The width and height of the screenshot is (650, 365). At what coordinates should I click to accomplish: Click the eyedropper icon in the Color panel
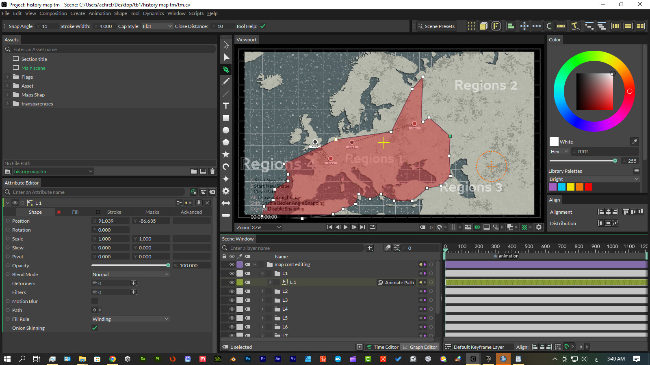click(634, 142)
